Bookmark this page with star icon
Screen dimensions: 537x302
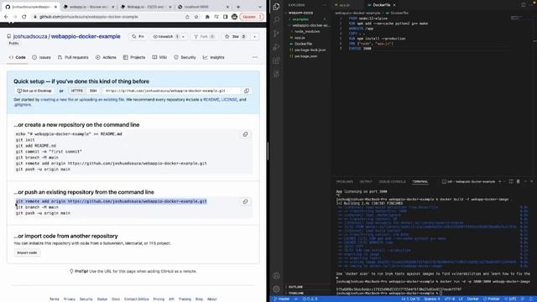click(x=196, y=17)
